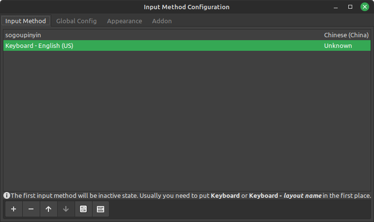Click the Chinese (China) language cell
374x222 pixels.
click(x=346, y=35)
